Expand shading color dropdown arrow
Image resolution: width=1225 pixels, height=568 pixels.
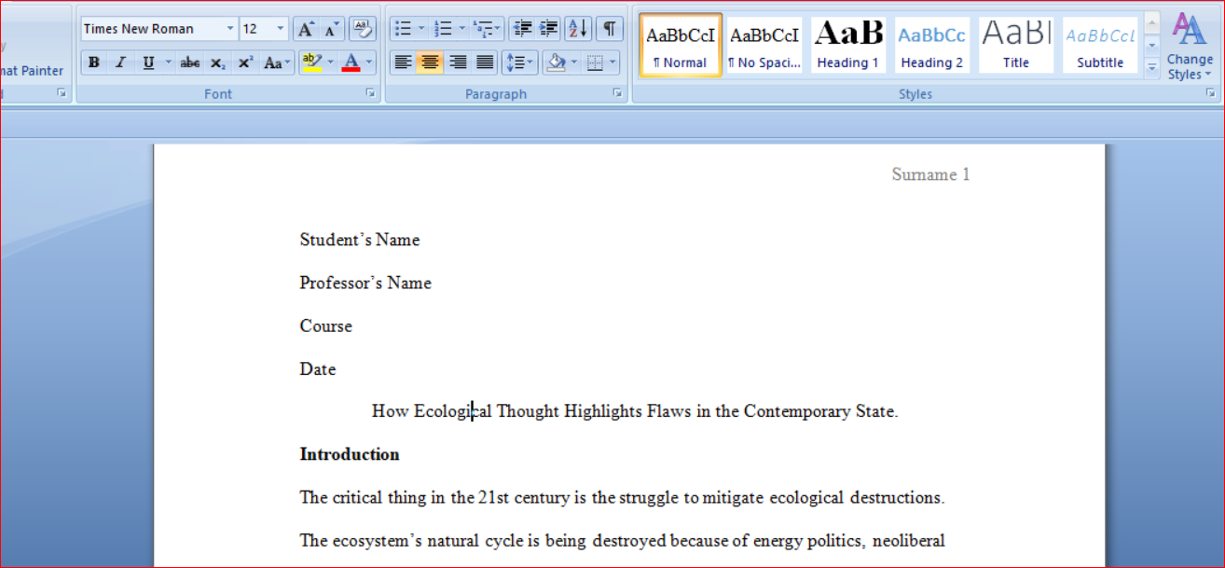coord(573,62)
